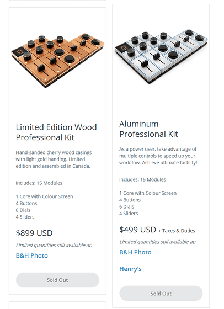Click the power user description on aluminum kit
The height and width of the screenshot is (309, 224).
(158, 156)
